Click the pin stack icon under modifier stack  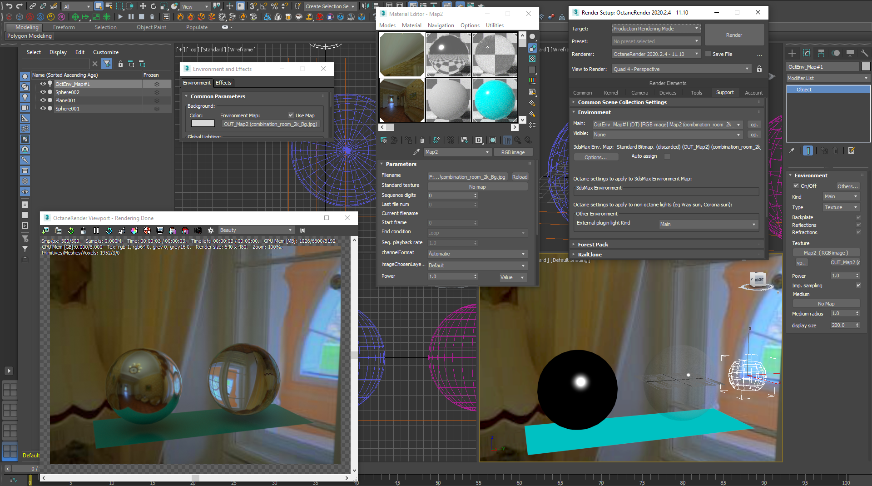pos(792,150)
